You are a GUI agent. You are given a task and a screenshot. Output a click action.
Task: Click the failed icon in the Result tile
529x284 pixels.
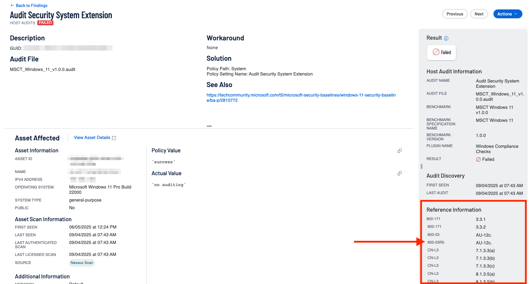coord(436,52)
